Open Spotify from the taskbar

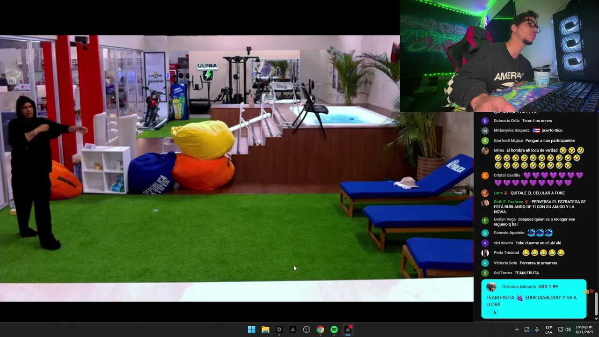pos(334,330)
